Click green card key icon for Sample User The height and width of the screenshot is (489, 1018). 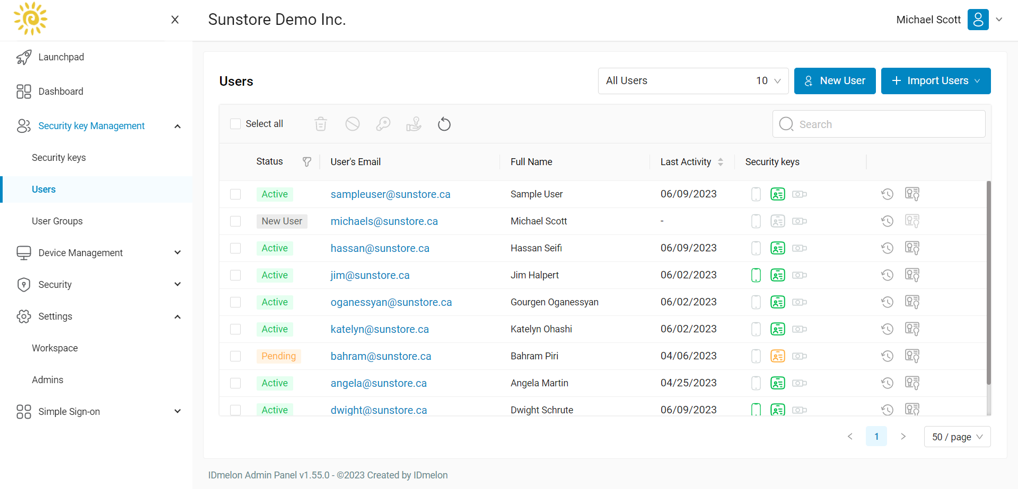pyautogui.click(x=778, y=194)
